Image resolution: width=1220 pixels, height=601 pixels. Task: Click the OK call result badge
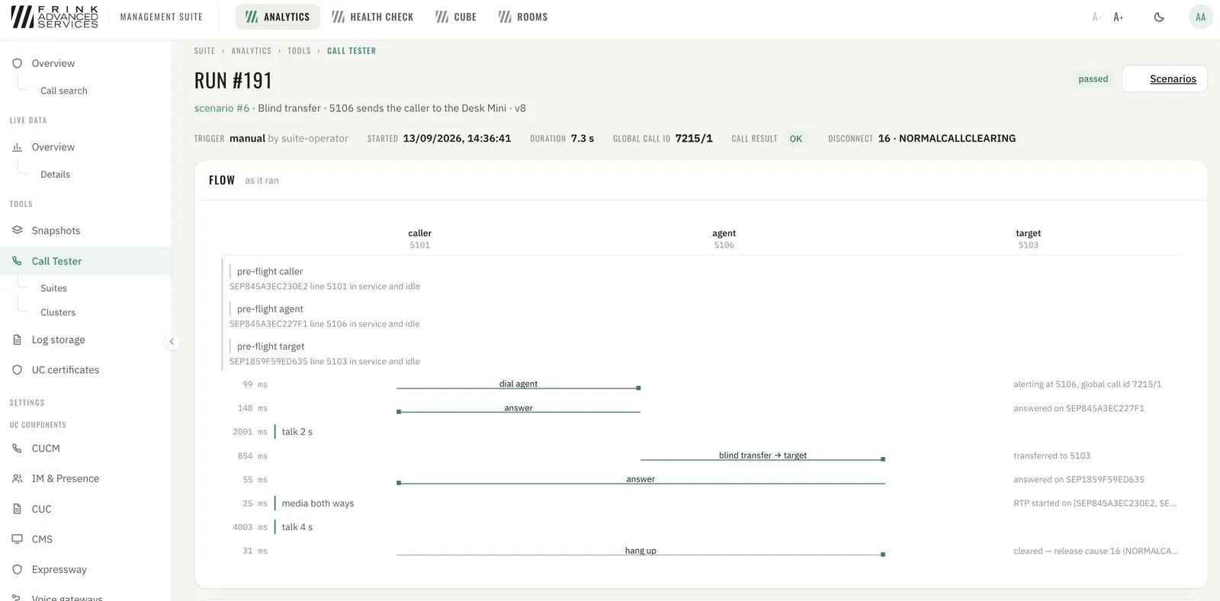tap(796, 139)
